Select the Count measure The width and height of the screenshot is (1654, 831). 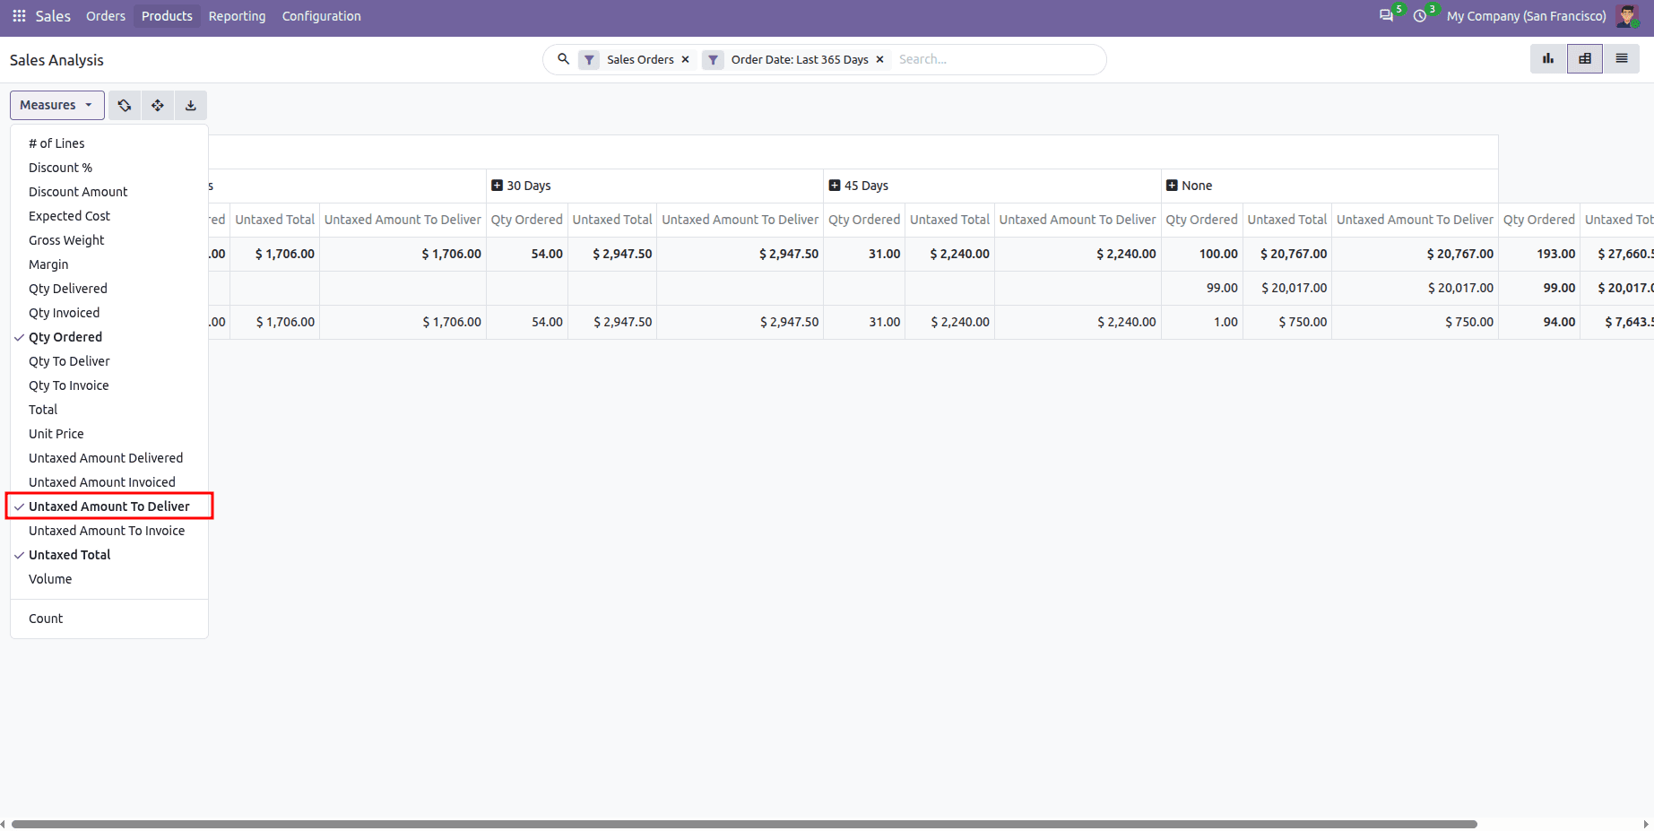(x=109, y=619)
